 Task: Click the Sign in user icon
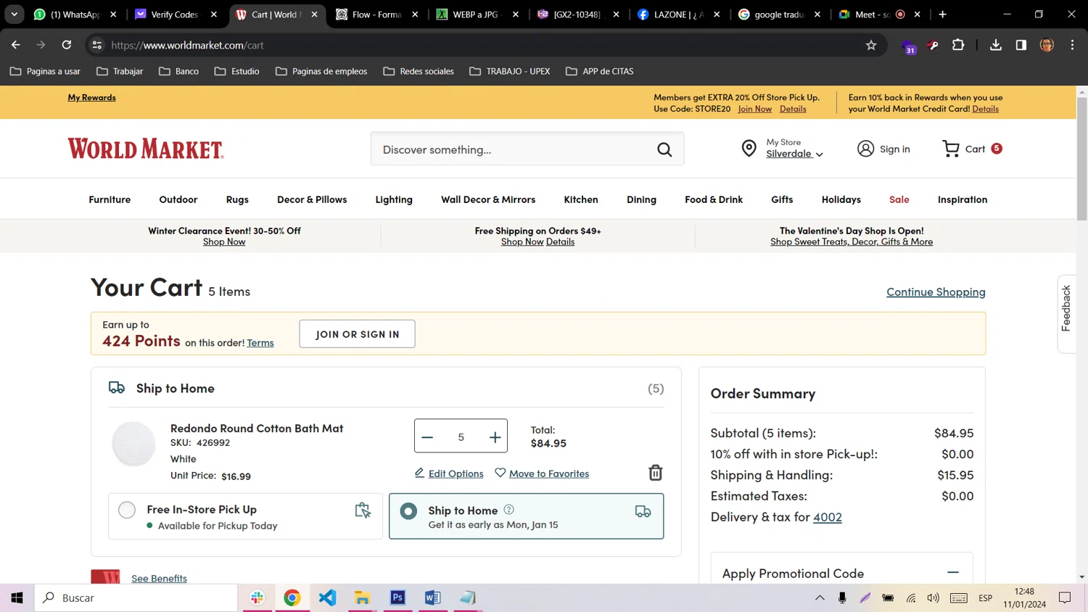click(865, 149)
